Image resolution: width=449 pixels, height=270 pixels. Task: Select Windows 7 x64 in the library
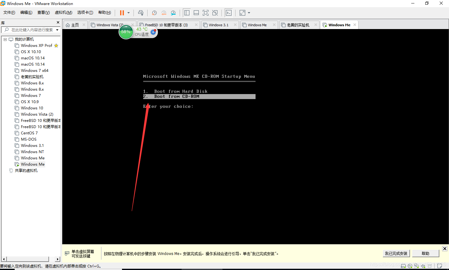pyautogui.click(x=35, y=71)
